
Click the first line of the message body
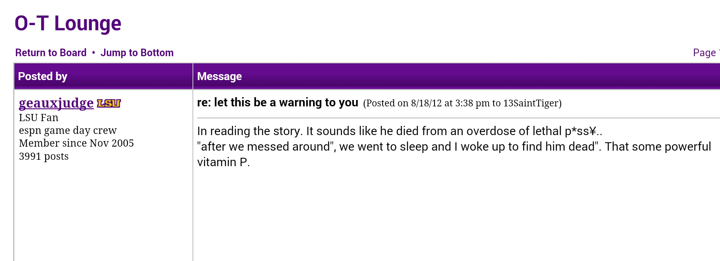(x=400, y=131)
